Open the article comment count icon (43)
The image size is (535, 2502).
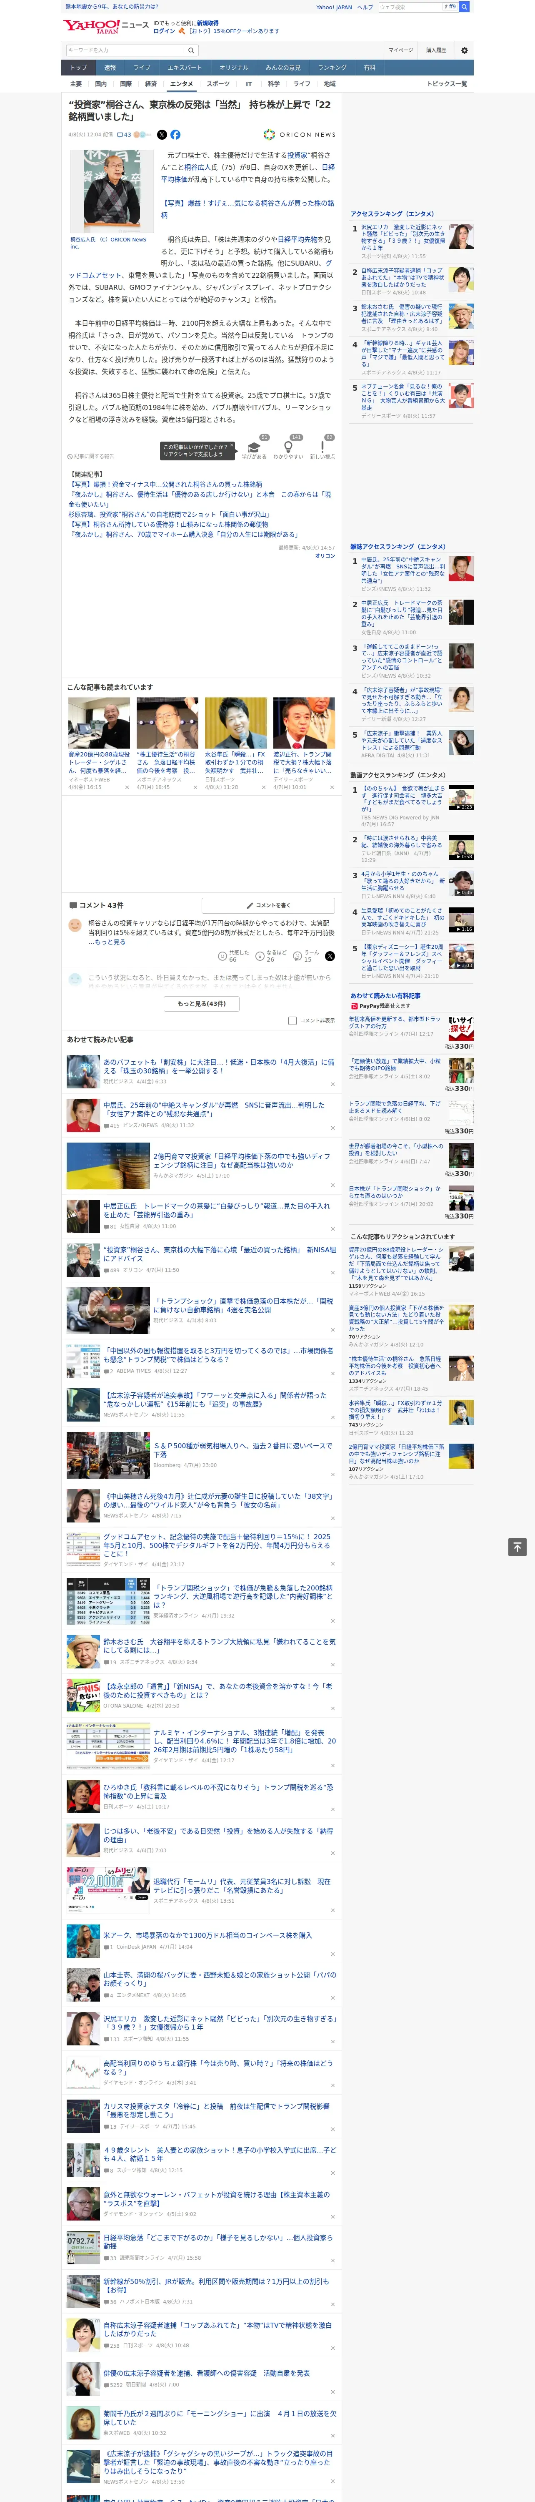(x=124, y=135)
